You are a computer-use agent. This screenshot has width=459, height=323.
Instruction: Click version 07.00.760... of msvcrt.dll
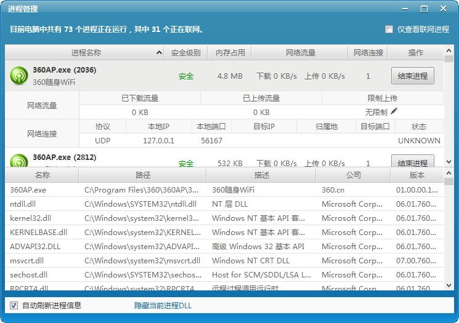pyautogui.click(x=416, y=260)
